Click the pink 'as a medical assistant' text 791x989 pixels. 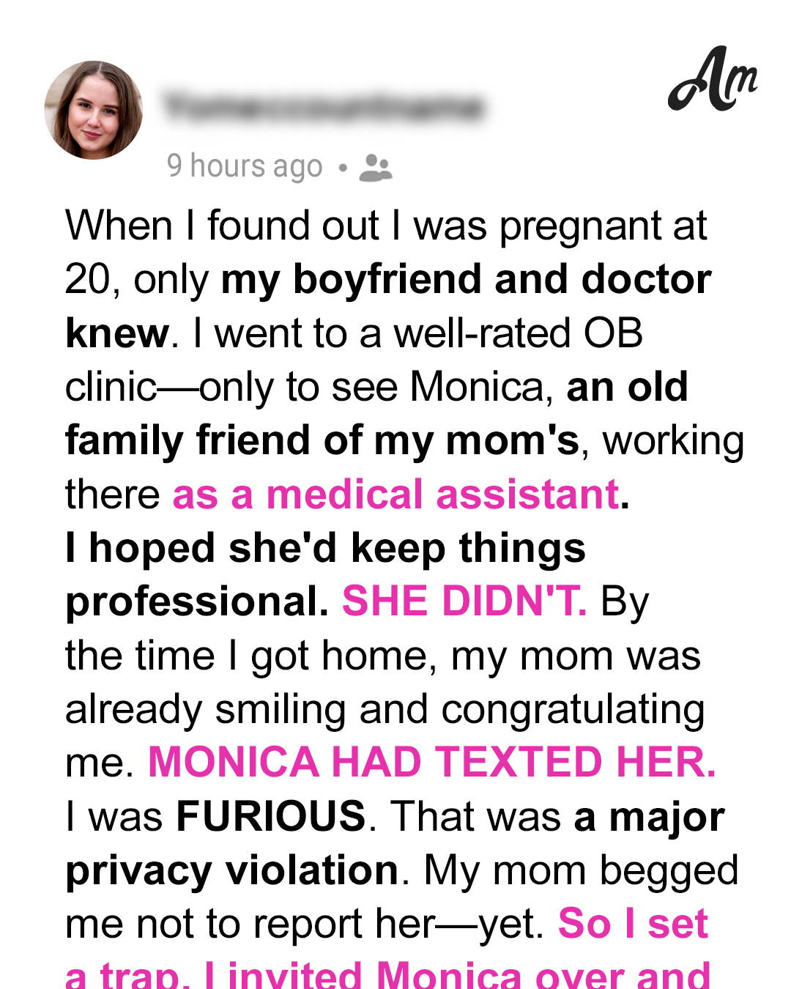[x=396, y=494]
